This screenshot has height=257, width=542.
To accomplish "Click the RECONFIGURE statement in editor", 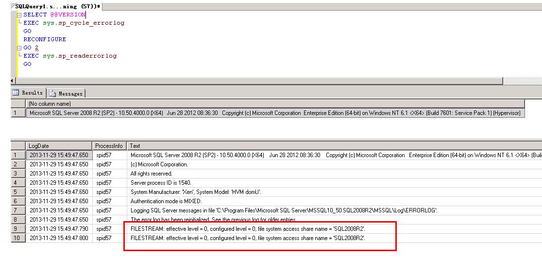I will coord(45,39).
